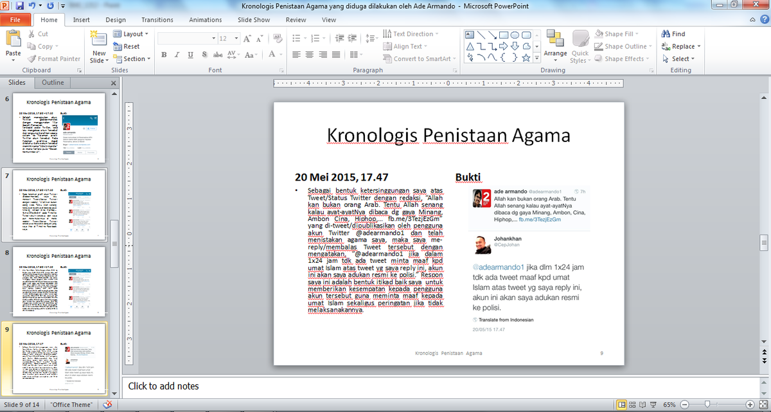This screenshot has width=771, height=412.
Task: Click the Redo icon in quick access toolbar
Action: pyautogui.click(x=51, y=6)
